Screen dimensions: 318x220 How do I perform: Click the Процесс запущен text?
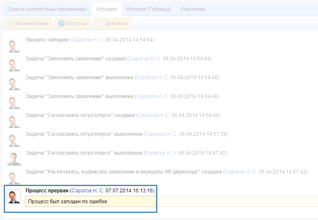(47, 40)
